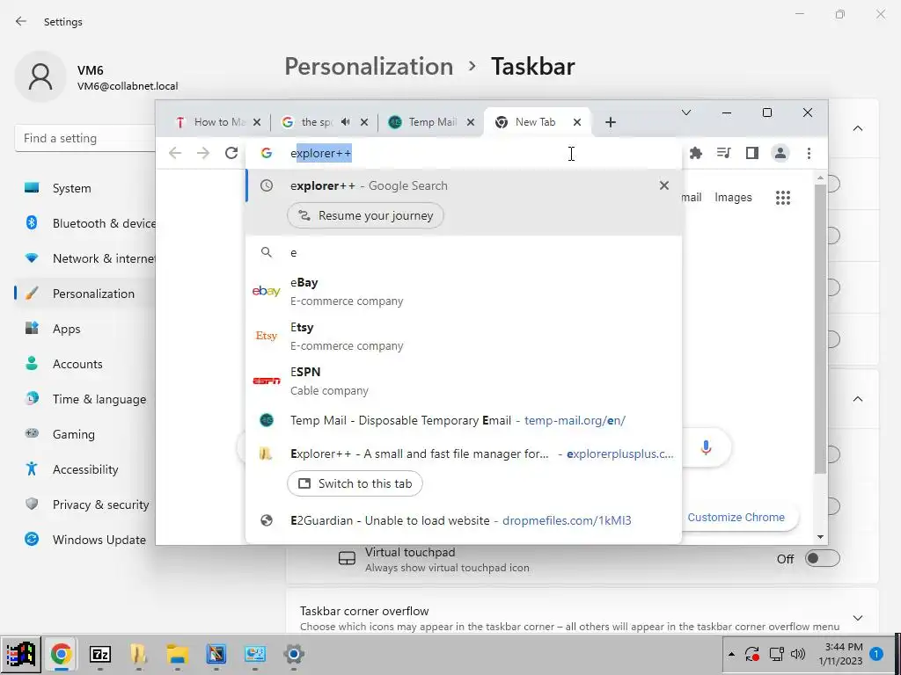Go back in Settings window
This screenshot has width=901, height=675.
click(x=21, y=21)
